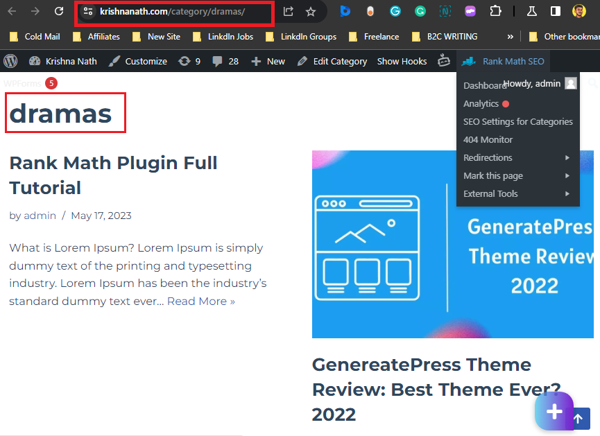View the 9 pending updates

pos(189,61)
